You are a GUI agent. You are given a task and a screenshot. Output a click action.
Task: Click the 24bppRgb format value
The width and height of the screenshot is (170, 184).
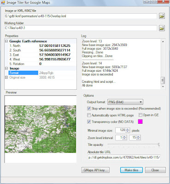coord(47,73)
